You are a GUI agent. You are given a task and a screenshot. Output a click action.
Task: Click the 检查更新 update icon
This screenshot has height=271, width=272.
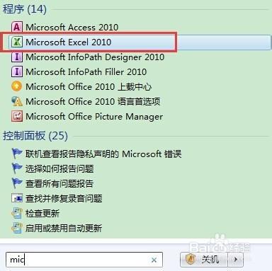click(x=17, y=213)
